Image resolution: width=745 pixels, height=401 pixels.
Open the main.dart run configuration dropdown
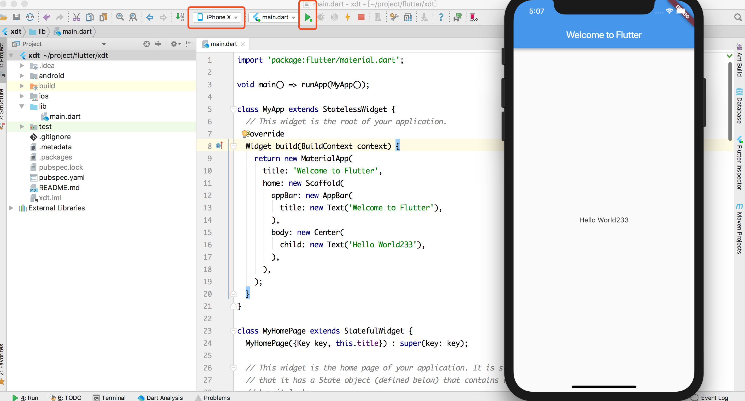(274, 17)
